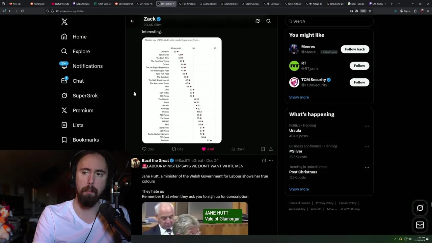Follow the RT account
432x243 pixels.
(x=359, y=66)
